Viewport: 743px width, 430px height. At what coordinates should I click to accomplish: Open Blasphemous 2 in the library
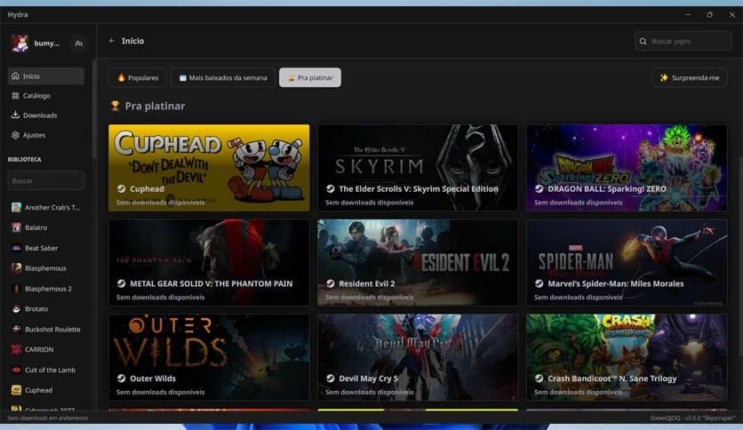pos(46,289)
